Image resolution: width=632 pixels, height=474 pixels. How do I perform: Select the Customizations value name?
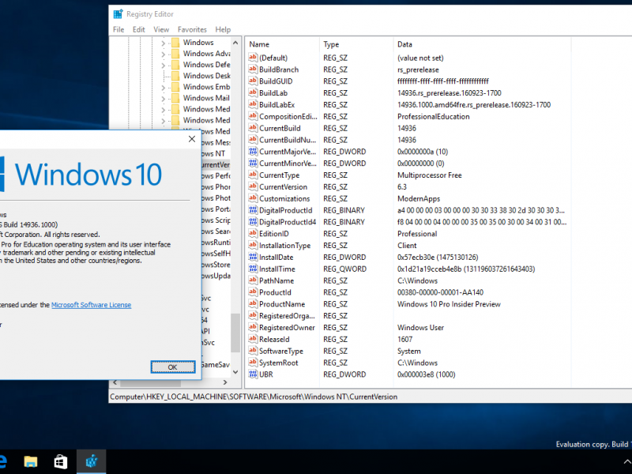coord(284,198)
